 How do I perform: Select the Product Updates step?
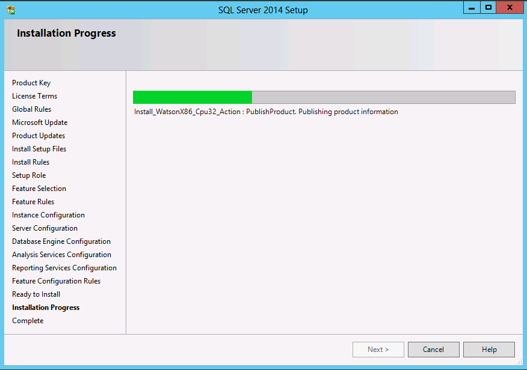click(39, 136)
